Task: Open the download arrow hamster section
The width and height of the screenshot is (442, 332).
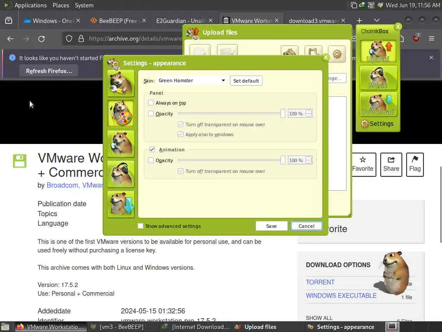Action: (121, 204)
